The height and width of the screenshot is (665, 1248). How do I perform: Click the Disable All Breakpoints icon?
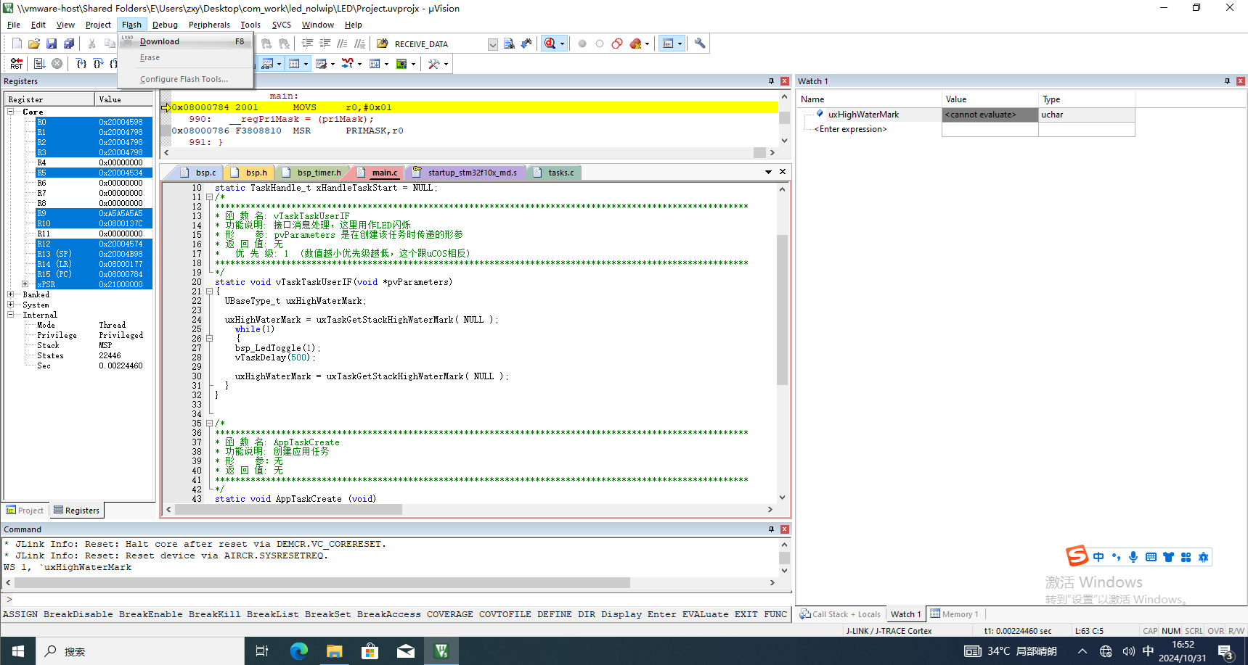[616, 44]
